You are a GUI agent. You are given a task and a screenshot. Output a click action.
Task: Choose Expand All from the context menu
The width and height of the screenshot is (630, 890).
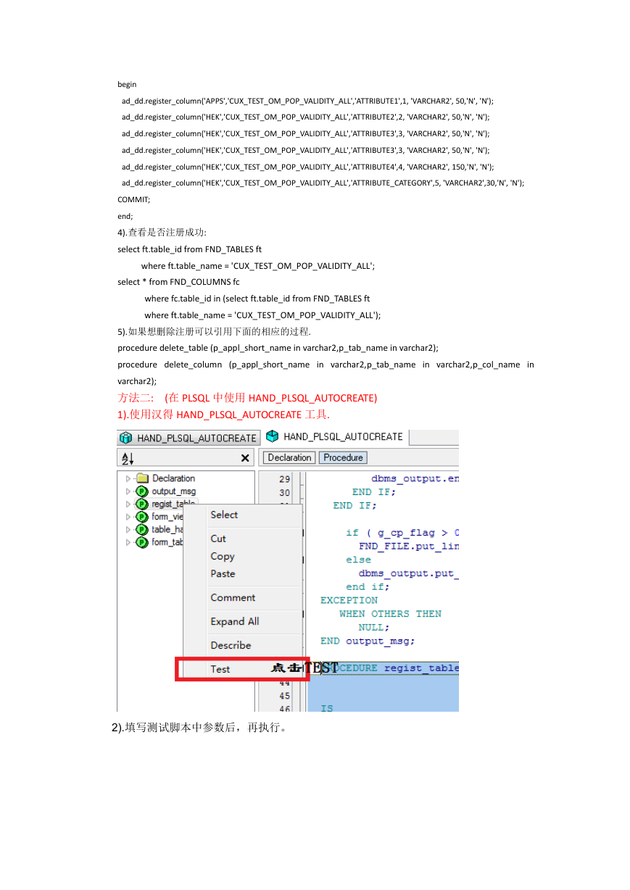coord(243,621)
